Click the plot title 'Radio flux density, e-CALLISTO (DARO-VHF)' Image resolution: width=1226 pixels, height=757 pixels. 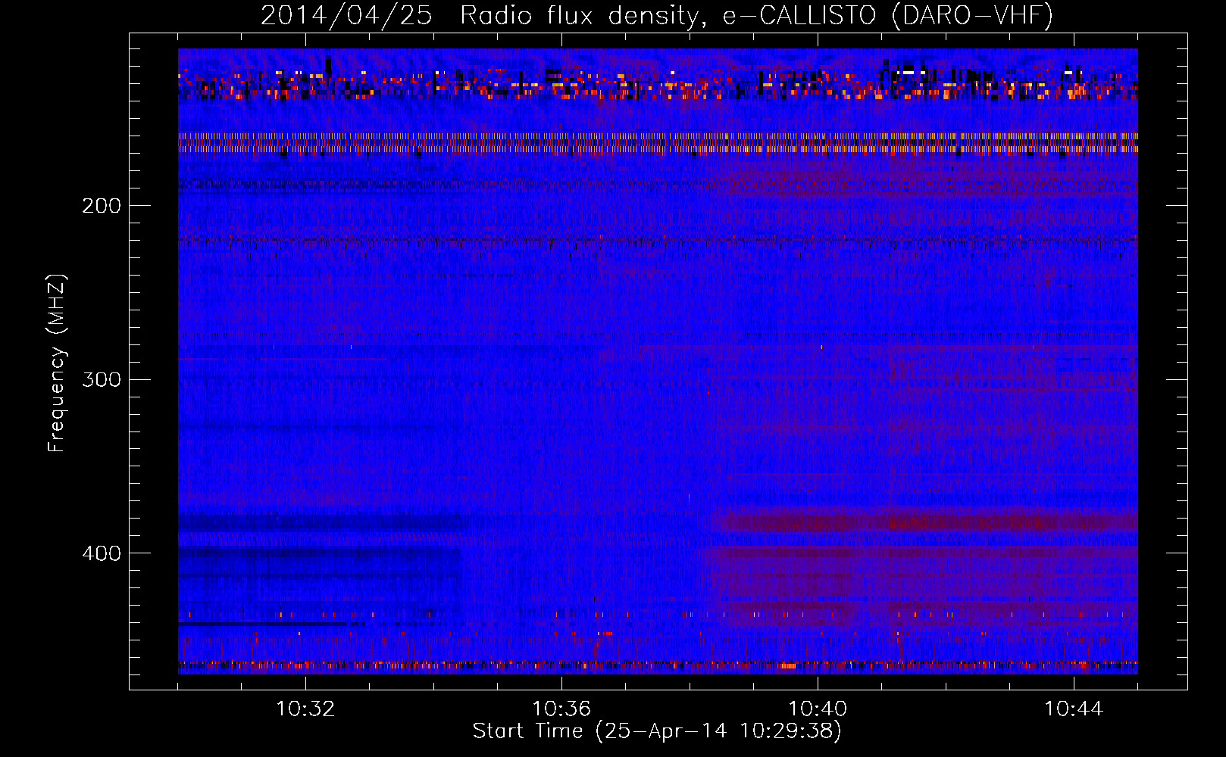[x=756, y=16]
